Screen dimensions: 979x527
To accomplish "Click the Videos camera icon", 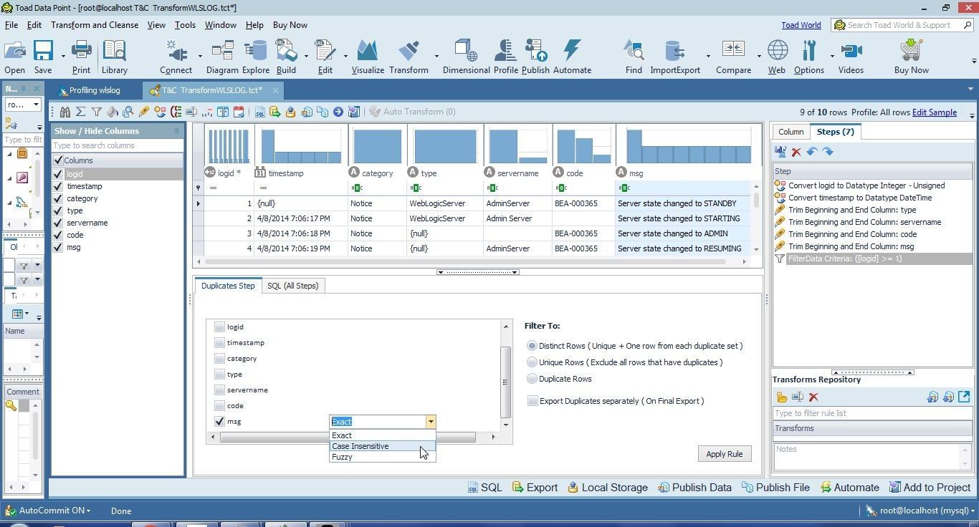I will (851, 57).
